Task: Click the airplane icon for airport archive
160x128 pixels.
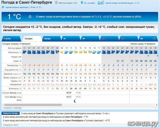Action: (3, 7)
